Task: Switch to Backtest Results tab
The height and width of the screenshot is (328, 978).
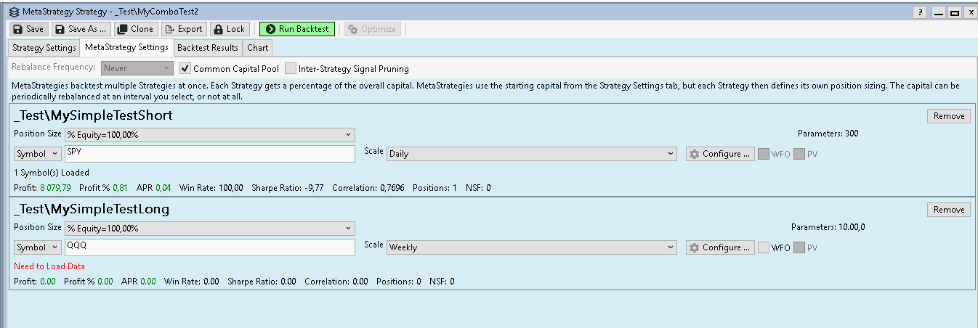Action: tap(208, 48)
